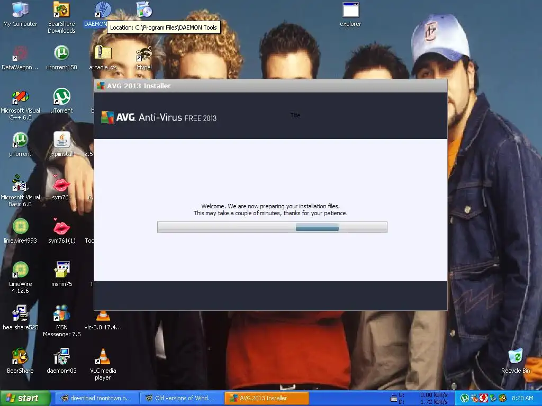
Task: Click the BearShare bear tray icon
Action: tap(502, 398)
